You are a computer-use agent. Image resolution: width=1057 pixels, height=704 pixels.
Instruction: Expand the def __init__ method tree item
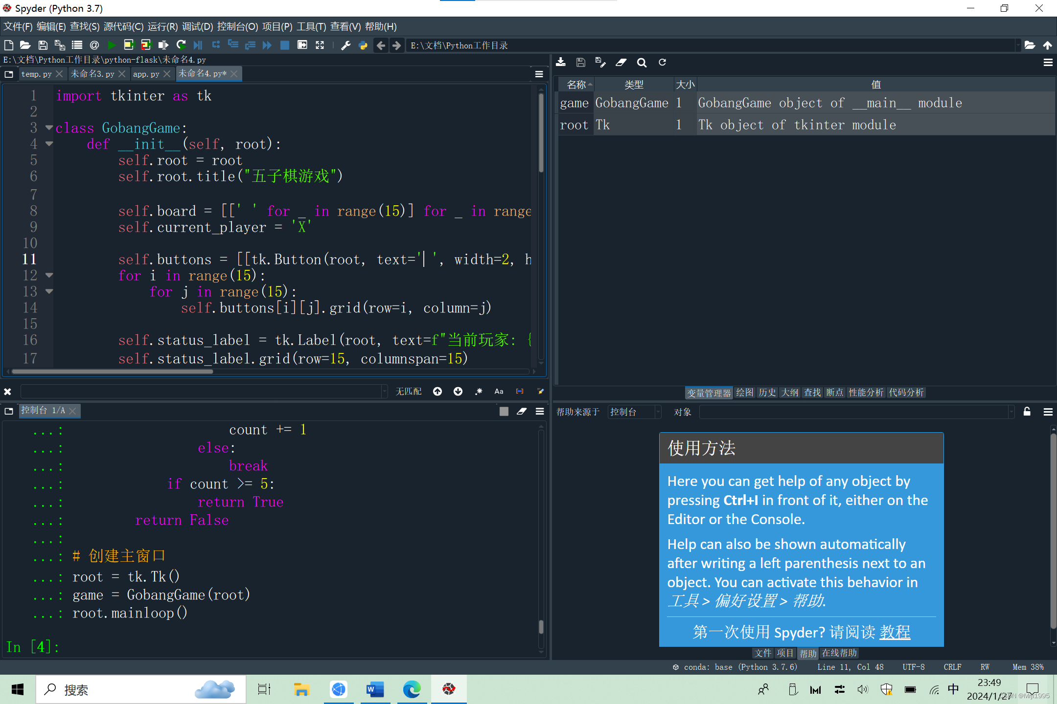49,144
